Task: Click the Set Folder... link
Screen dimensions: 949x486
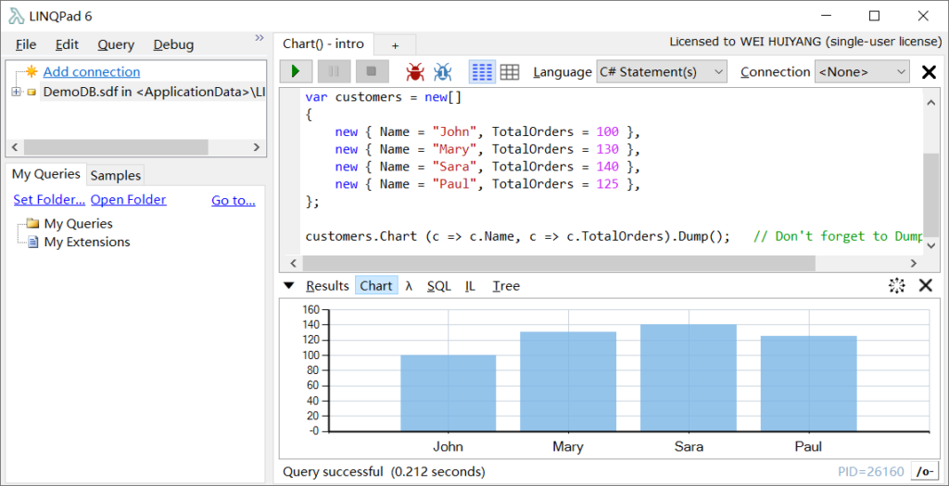Action: [49, 199]
